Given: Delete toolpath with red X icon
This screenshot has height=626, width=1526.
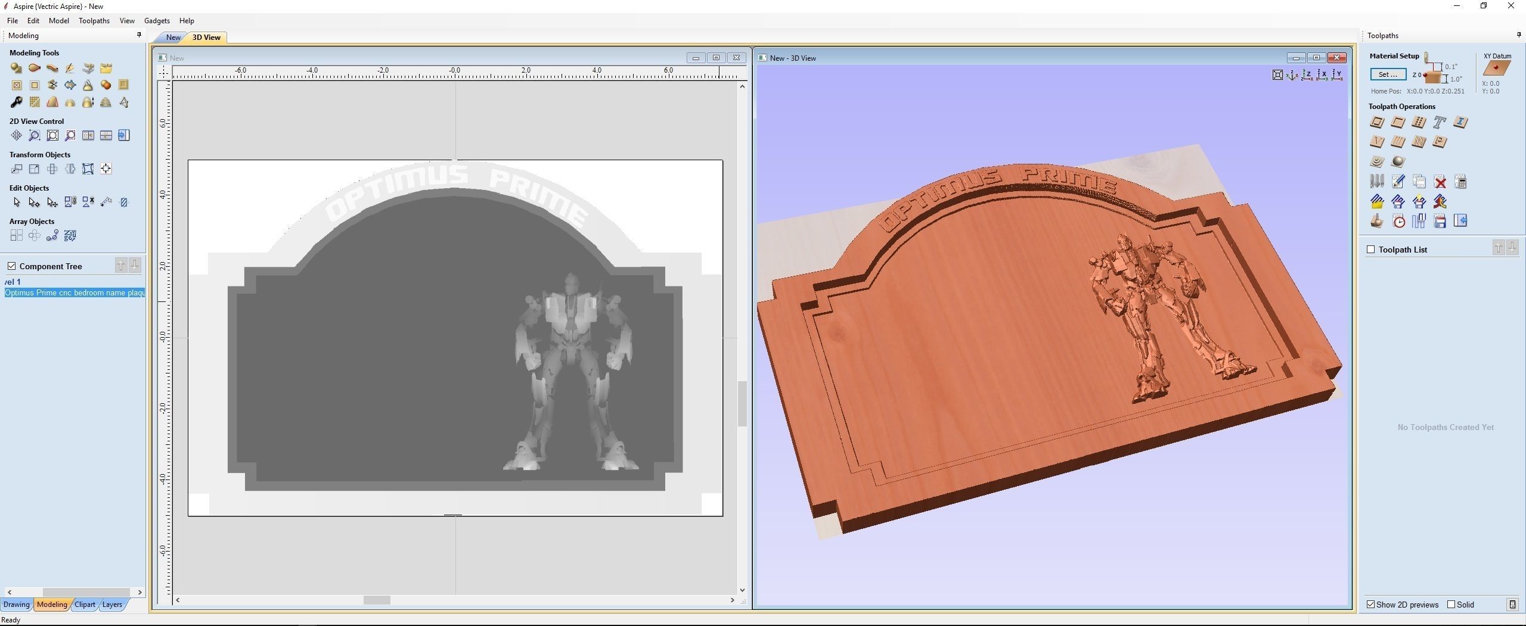Looking at the screenshot, I should (x=1440, y=182).
